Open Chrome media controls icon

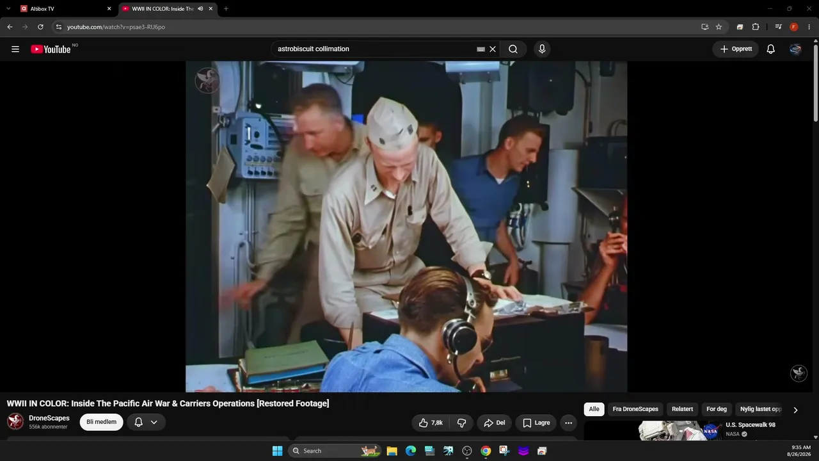[x=778, y=27]
